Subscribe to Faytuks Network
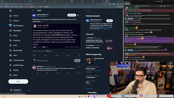 tap(72, 15)
